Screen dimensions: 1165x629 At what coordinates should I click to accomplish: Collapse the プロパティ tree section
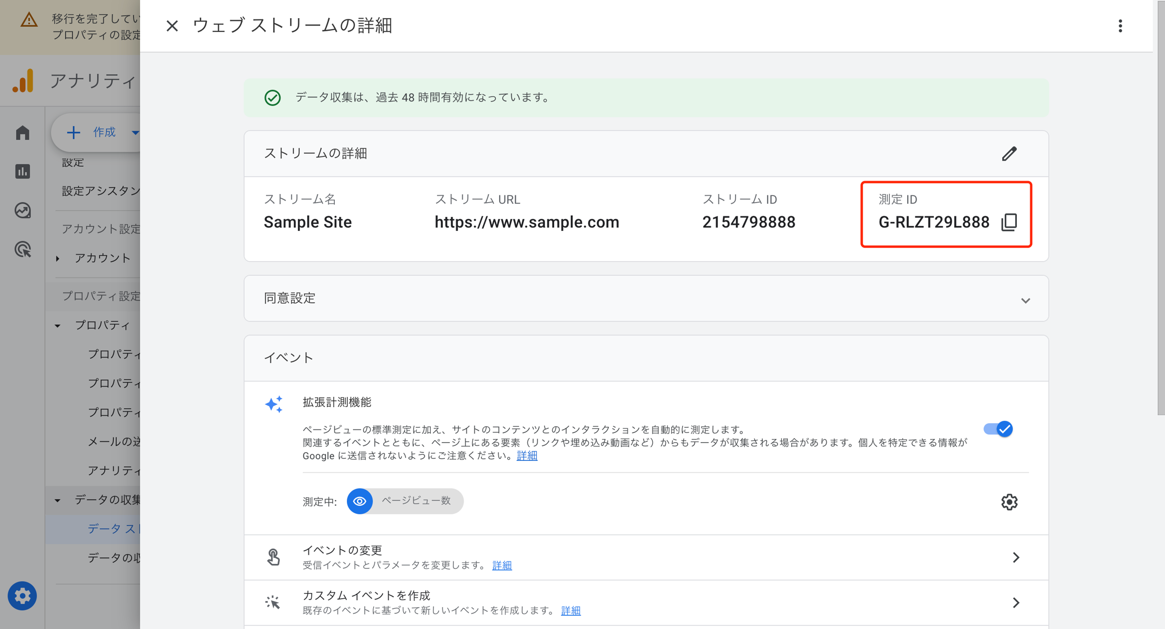click(x=58, y=325)
